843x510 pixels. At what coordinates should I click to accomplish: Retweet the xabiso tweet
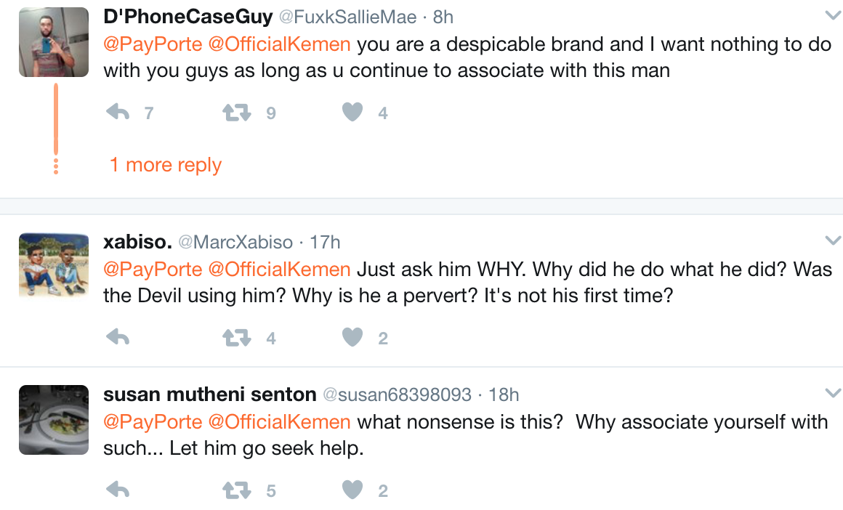pyautogui.click(x=235, y=338)
